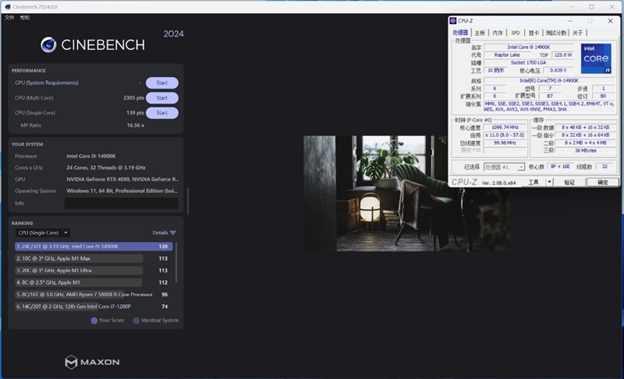The height and width of the screenshot is (379, 624).
Task: Start the GPU System Requirements test
Action: (162, 83)
